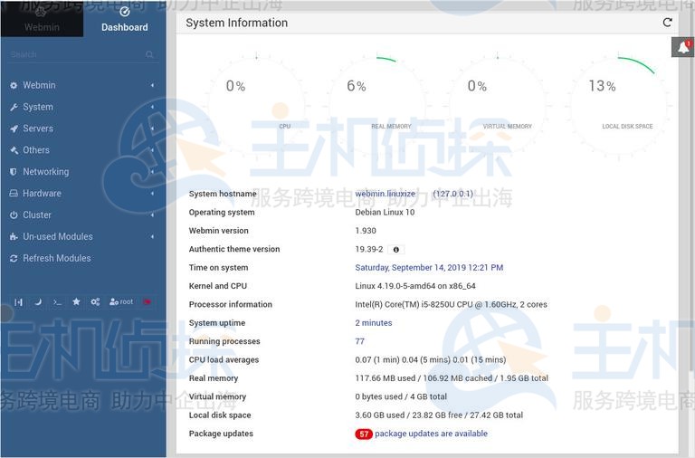Click the 3.60 GB used disk value
This screenshot has height=458, width=695.
coord(439,415)
